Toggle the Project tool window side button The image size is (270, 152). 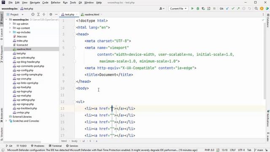[x=2, y=19]
